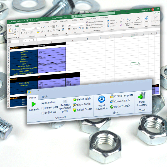167x167 pixels.
Task: Click the Undo arrow in Excel
Action: 37,19
